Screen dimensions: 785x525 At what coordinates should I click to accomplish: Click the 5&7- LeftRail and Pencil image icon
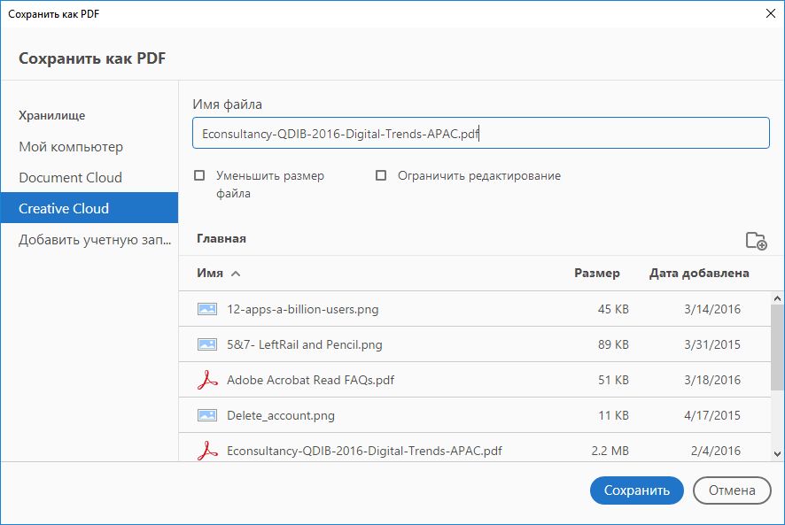coord(207,344)
